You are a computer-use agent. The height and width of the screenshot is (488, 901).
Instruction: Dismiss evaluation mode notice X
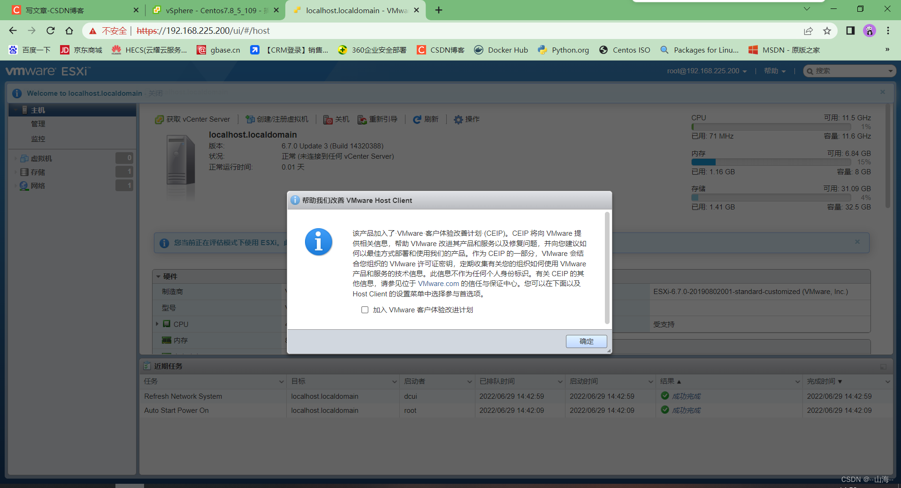click(x=857, y=242)
